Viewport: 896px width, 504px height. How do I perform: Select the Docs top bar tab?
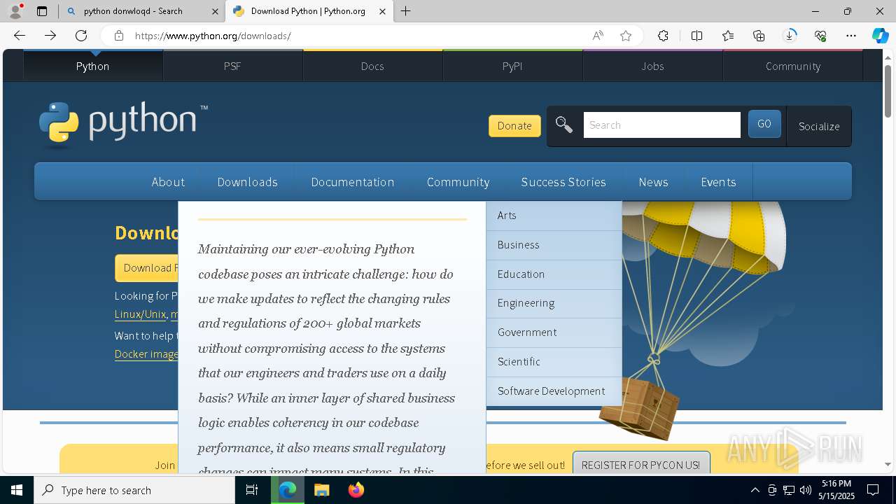(372, 66)
